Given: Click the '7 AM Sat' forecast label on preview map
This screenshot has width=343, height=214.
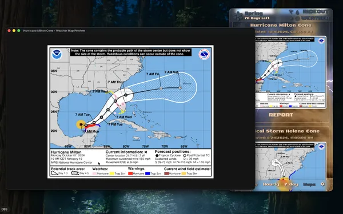Looking at the screenshot, I should (x=171, y=72).
